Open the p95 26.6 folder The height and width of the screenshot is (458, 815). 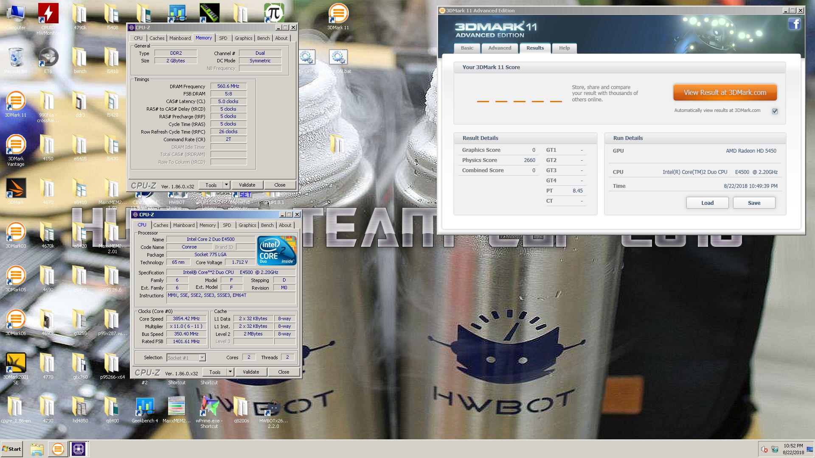112,279
